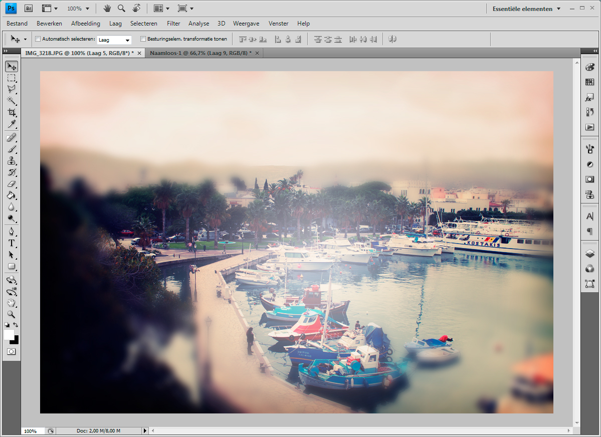Enable Automatisch selecteren checkbox
The image size is (601, 437).
pyautogui.click(x=38, y=39)
